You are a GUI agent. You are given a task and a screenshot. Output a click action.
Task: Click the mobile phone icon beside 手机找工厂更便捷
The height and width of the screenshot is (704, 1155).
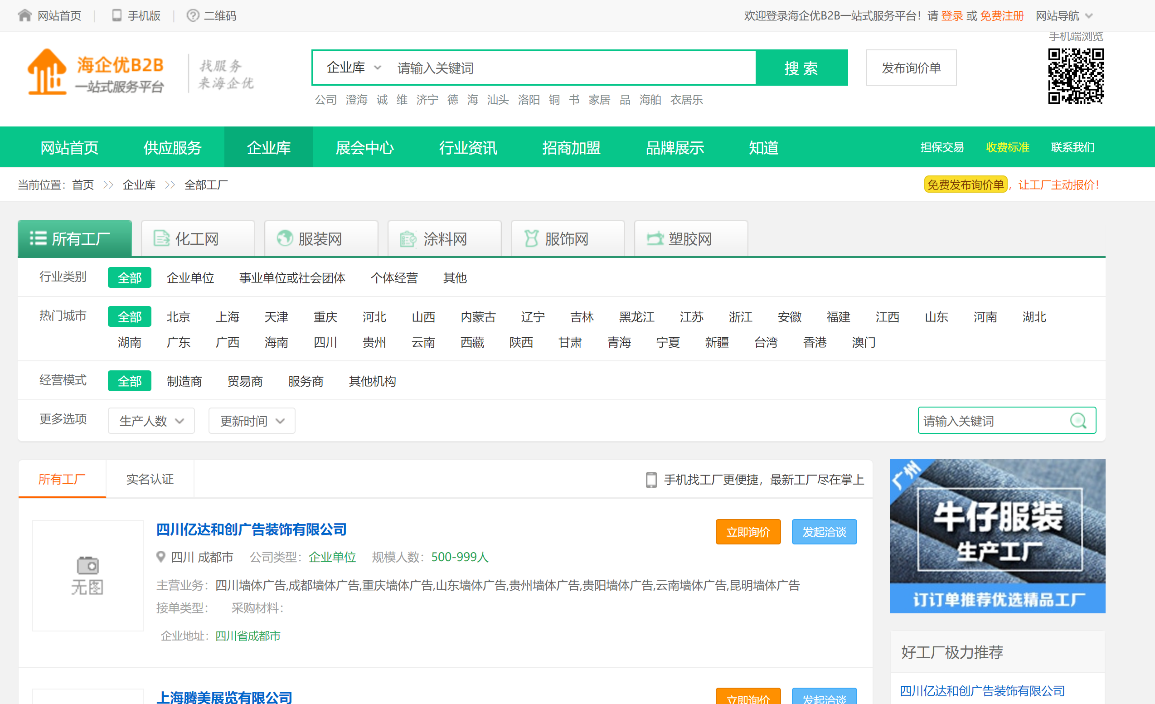[651, 480]
